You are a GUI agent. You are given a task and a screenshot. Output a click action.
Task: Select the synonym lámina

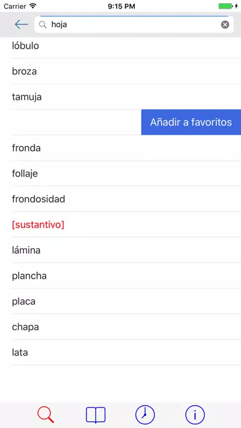click(127, 250)
